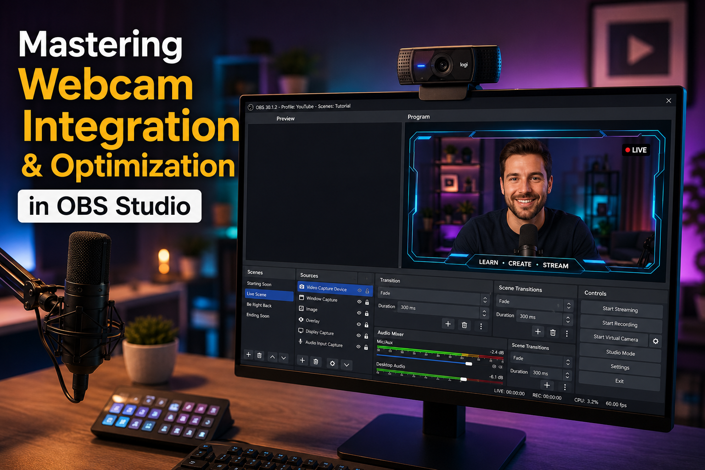Click the Duration 300 ms field in the Transition panel
This screenshot has height=470, width=705.
point(438,310)
